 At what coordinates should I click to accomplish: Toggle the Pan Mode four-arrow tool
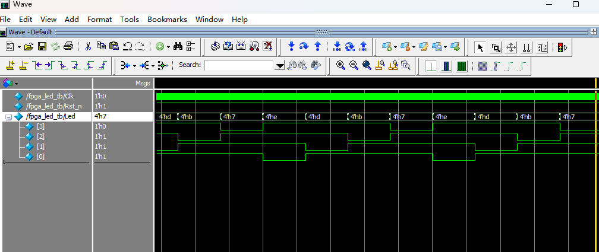510,47
